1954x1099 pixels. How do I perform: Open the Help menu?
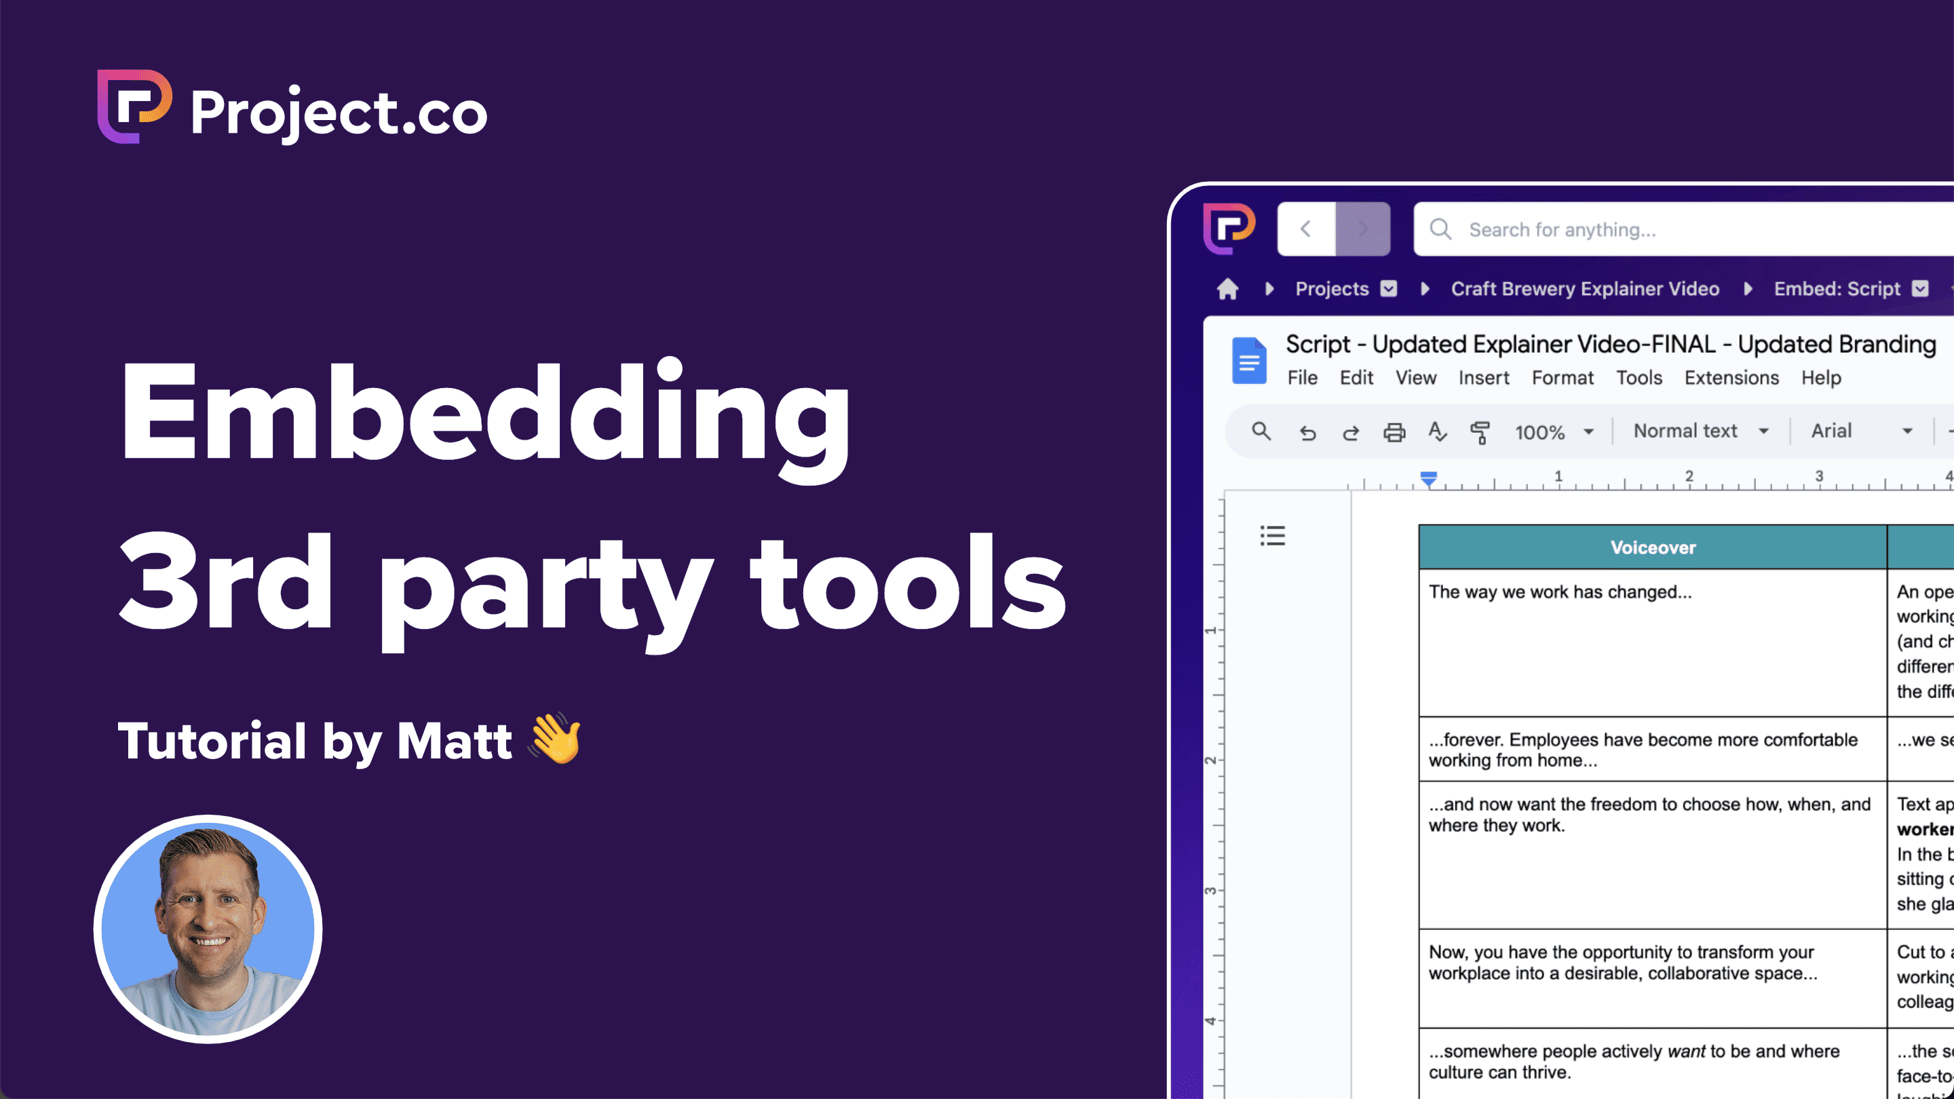1820,378
